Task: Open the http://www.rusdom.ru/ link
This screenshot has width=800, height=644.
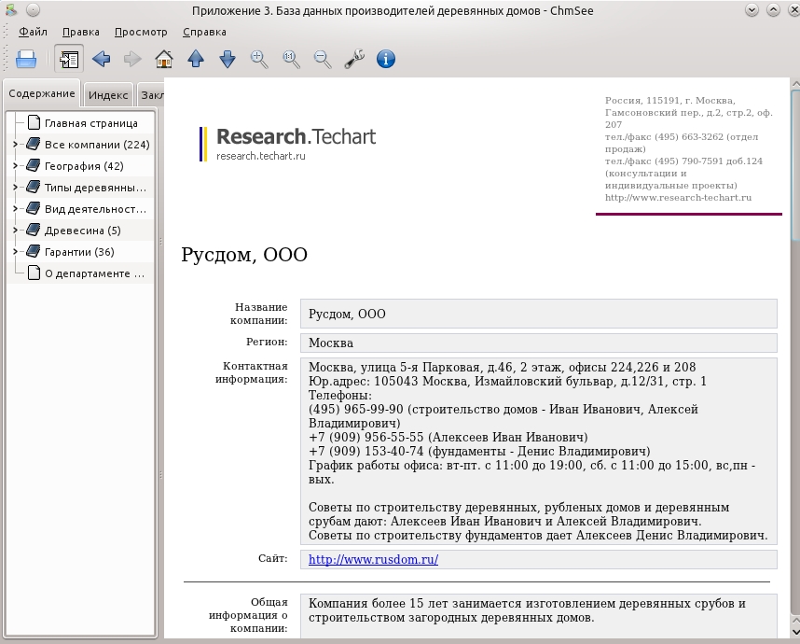Action: [373, 559]
